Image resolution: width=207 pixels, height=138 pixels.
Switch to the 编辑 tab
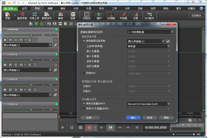click(x=50, y=9)
